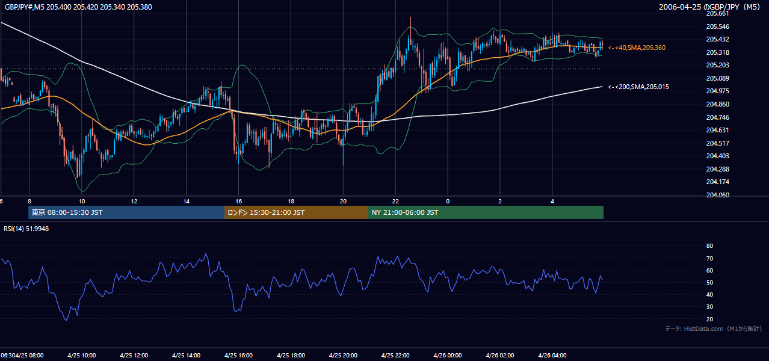Click the hour 22 tick label under chart
The height and width of the screenshot is (361, 769).
[395, 201]
